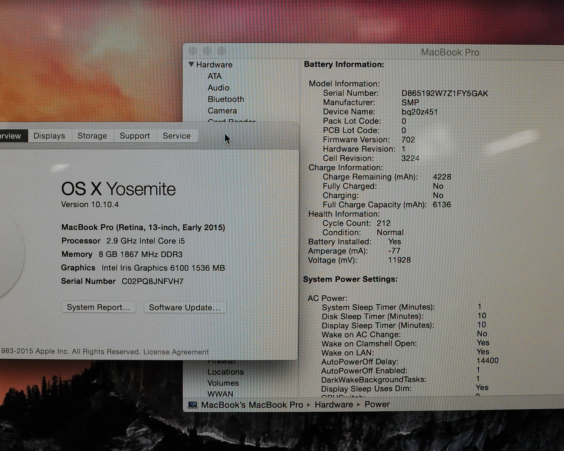Select Bluetooth in the sidebar

[x=226, y=99]
